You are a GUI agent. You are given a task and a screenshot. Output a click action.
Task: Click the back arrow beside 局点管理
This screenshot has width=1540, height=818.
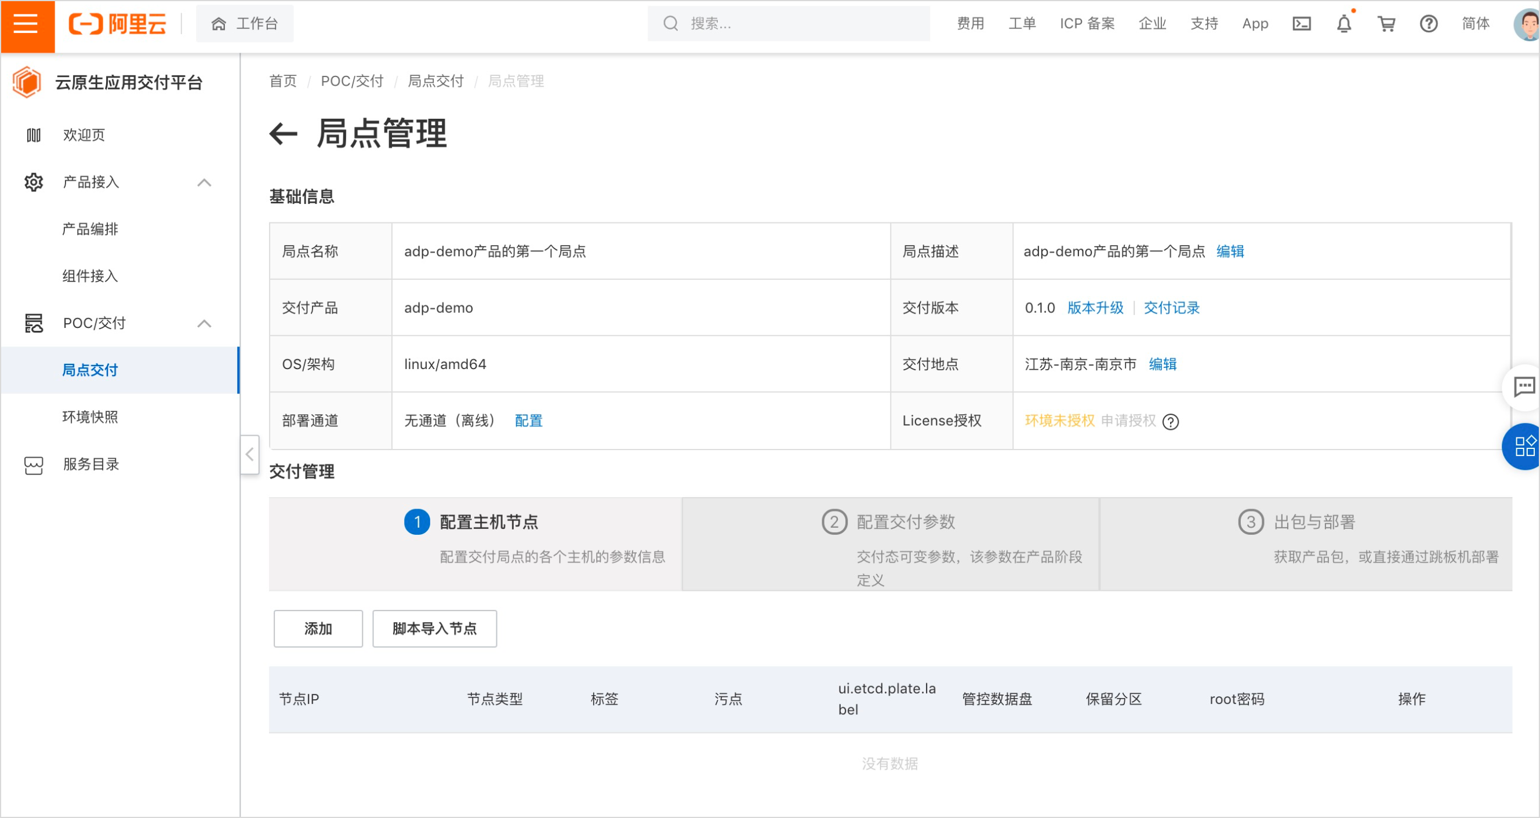(x=284, y=133)
